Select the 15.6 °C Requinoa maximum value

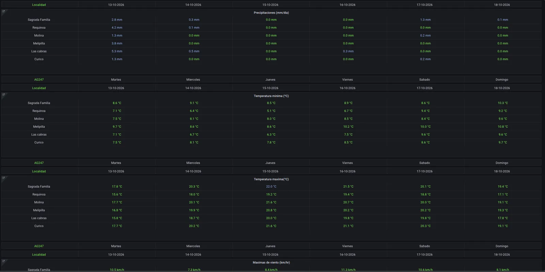point(117,195)
